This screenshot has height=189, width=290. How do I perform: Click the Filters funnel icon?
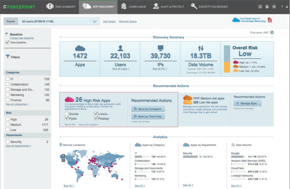coord(8,56)
